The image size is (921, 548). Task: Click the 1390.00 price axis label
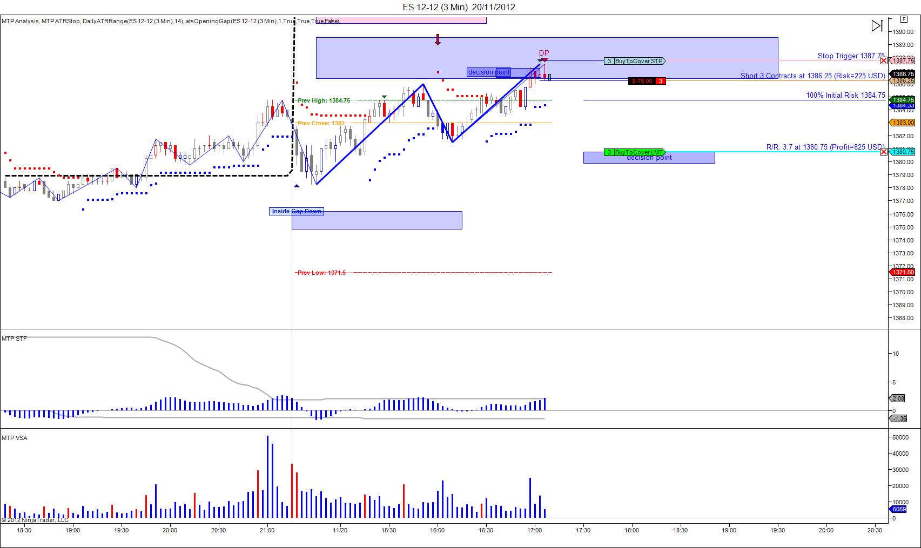tap(903, 32)
